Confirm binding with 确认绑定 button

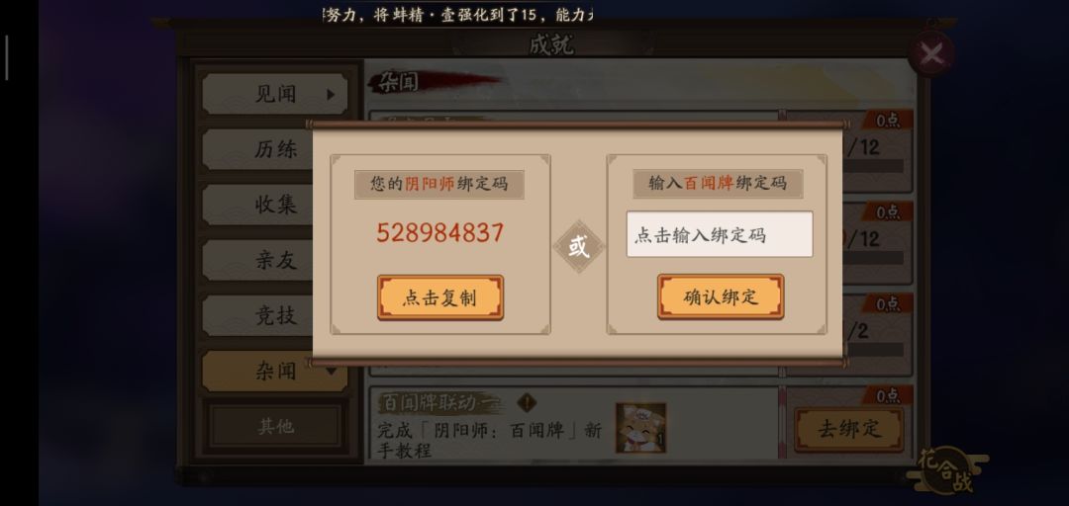coord(721,296)
